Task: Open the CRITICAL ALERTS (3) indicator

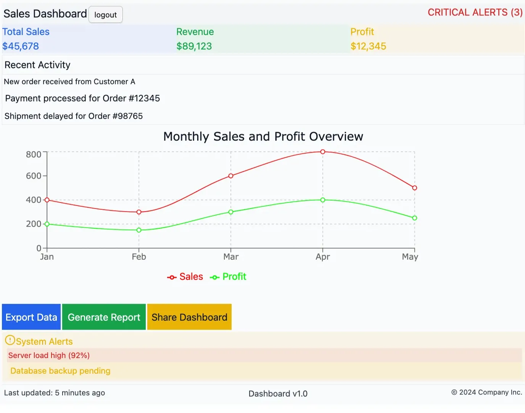Action: click(x=475, y=12)
